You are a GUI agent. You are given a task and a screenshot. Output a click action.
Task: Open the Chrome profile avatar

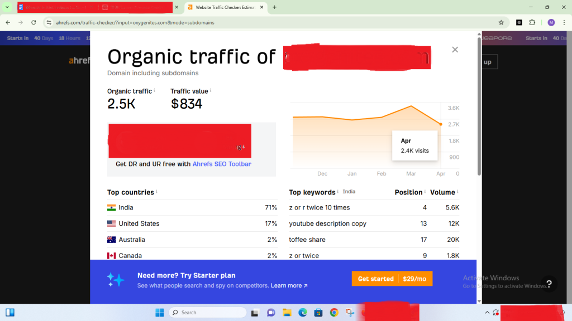[x=551, y=22]
